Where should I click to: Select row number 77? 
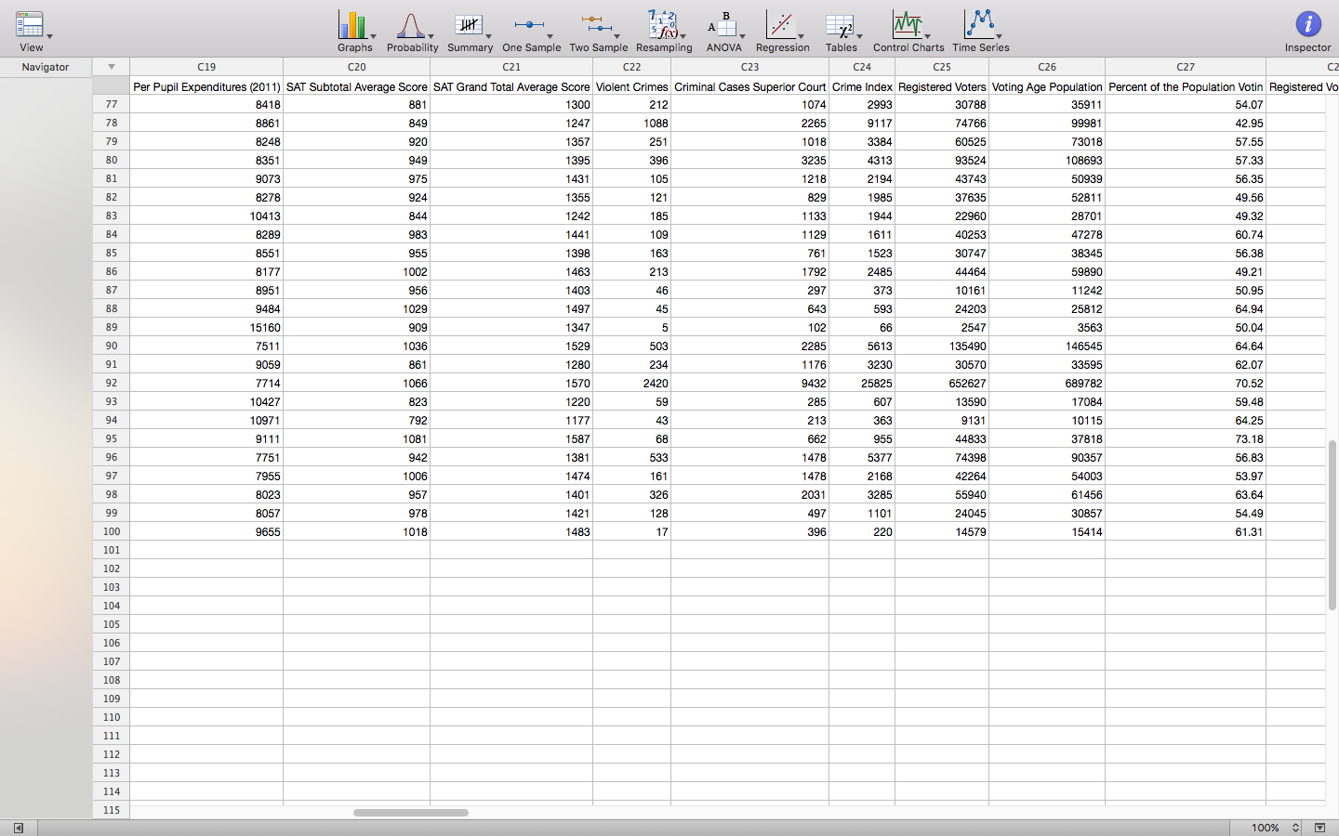[112, 104]
